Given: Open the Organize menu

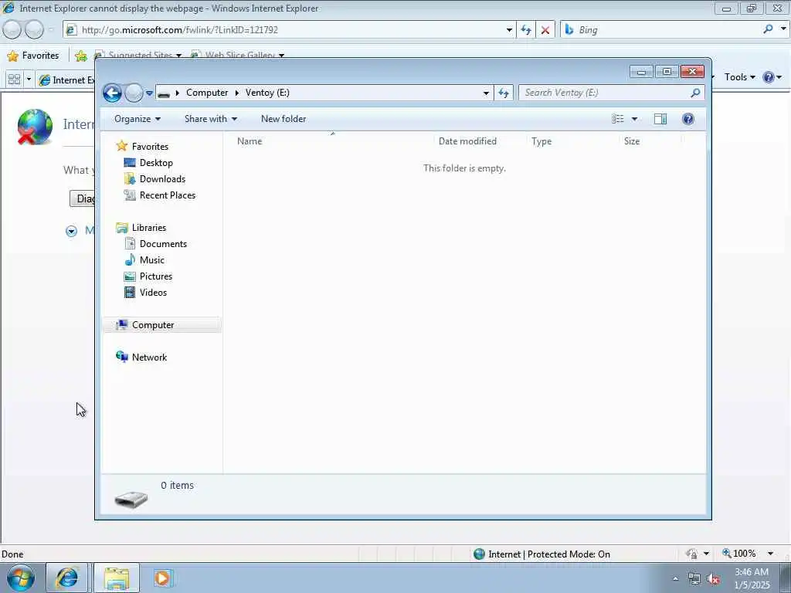Looking at the screenshot, I should [137, 119].
